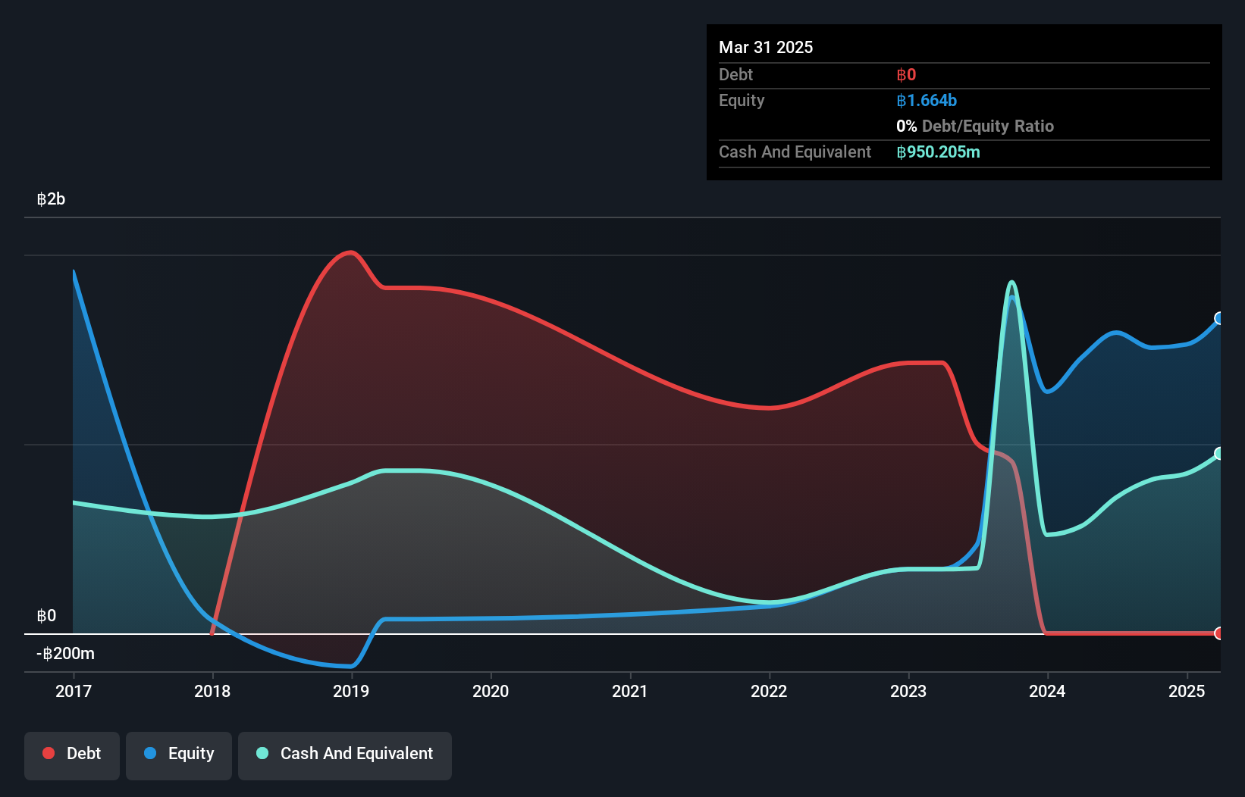This screenshot has height=797, width=1245.
Task: Click the 0% Debt/Equity Ratio text
Action: (975, 127)
